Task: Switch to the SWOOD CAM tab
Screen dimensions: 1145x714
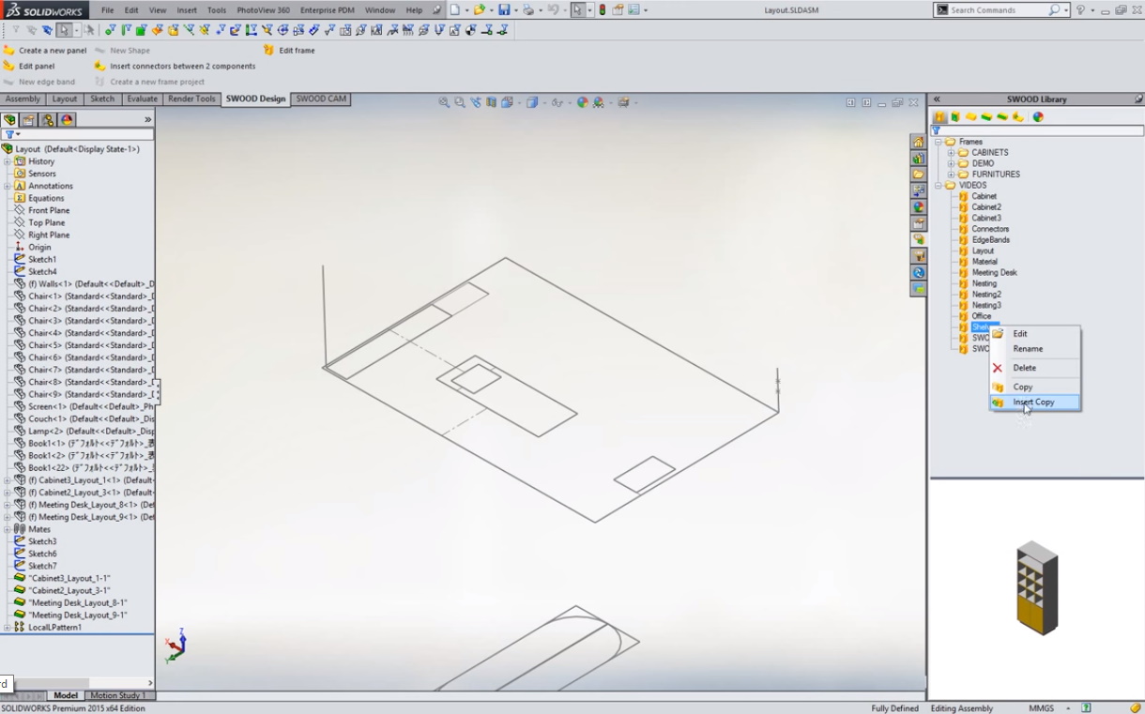Action: [x=321, y=99]
